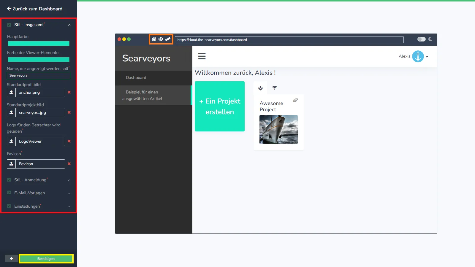Image resolution: width=475 pixels, height=267 pixels.
Task: Remove the searveyor...jpg project image
Action: (69, 112)
